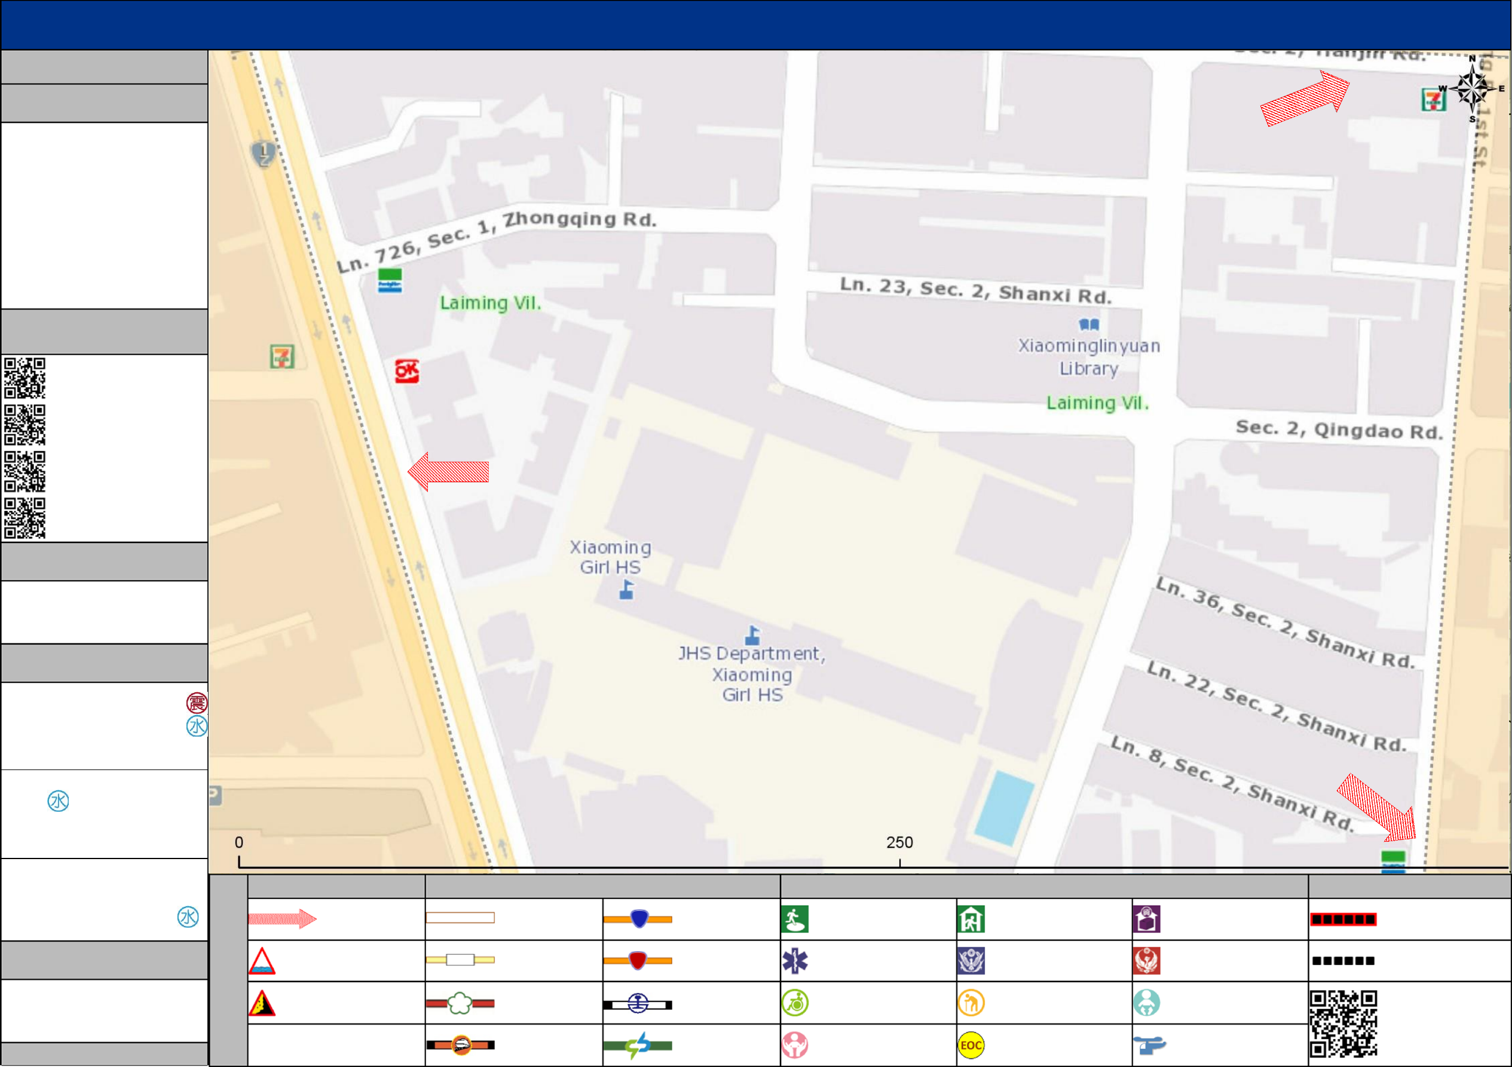
Task: Click the Xiaominglinyuan Library book icon
Action: point(1089,324)
